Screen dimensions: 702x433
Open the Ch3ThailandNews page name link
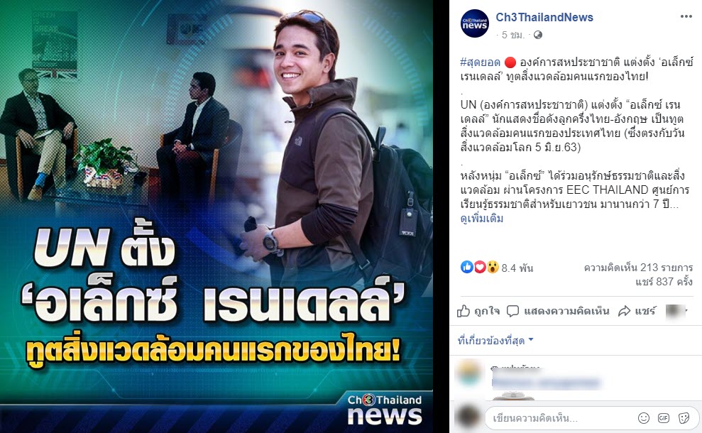544,17
